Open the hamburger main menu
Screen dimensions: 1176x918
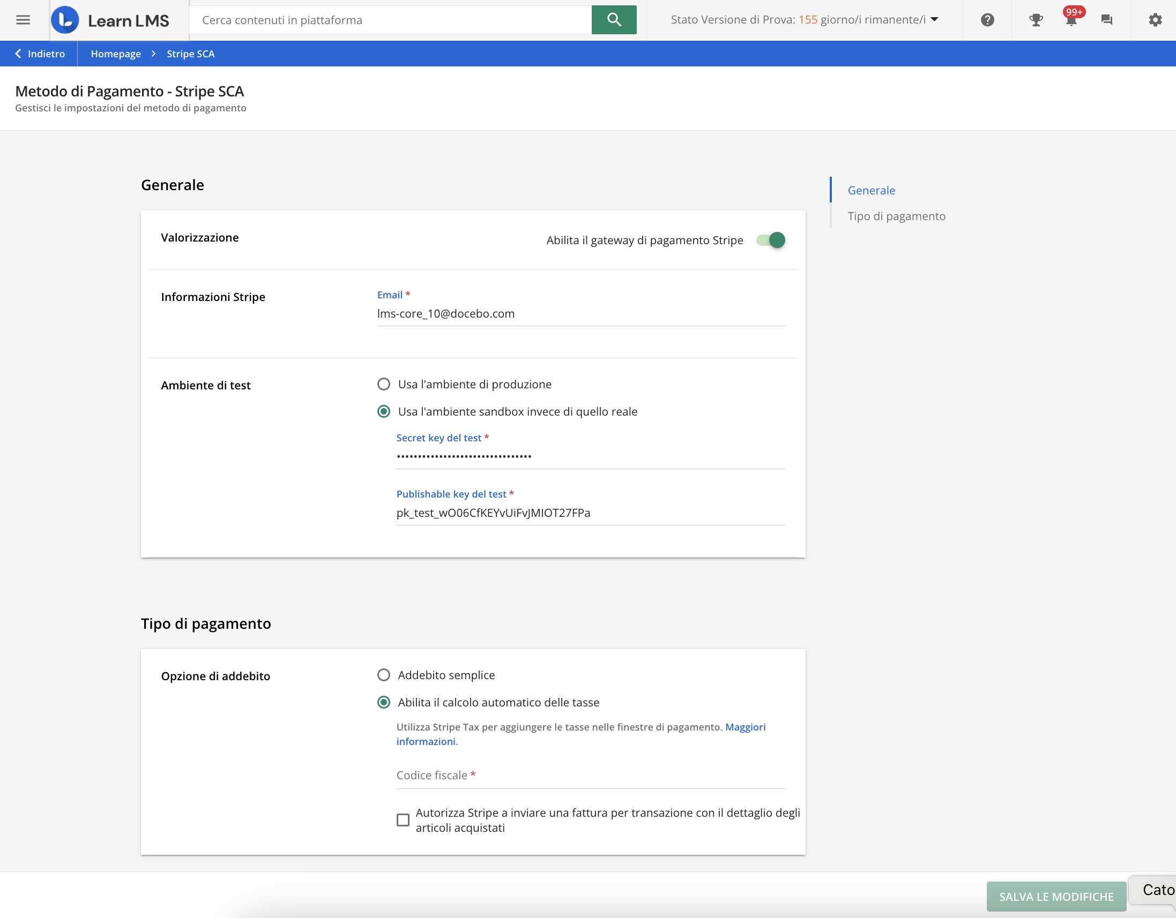click(23, 20)
